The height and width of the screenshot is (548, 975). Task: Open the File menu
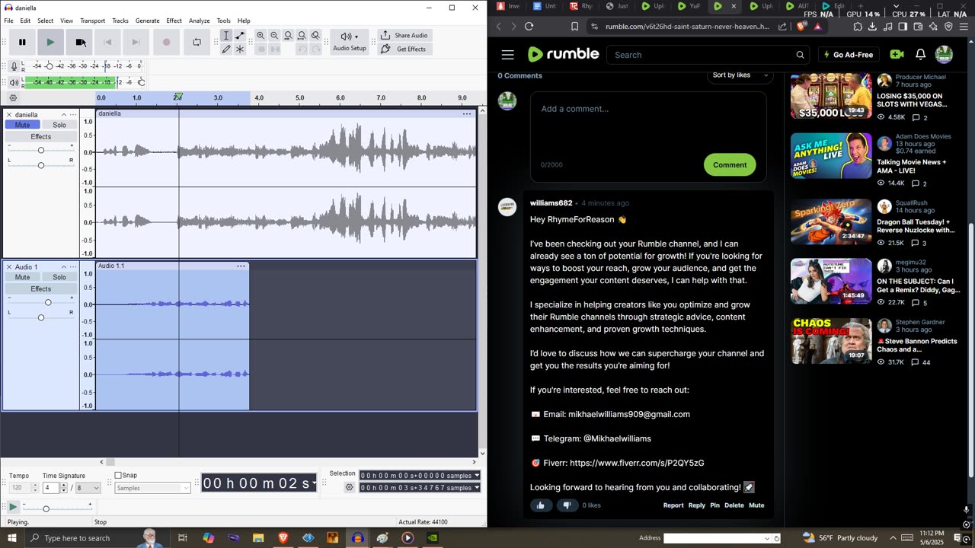8,21
